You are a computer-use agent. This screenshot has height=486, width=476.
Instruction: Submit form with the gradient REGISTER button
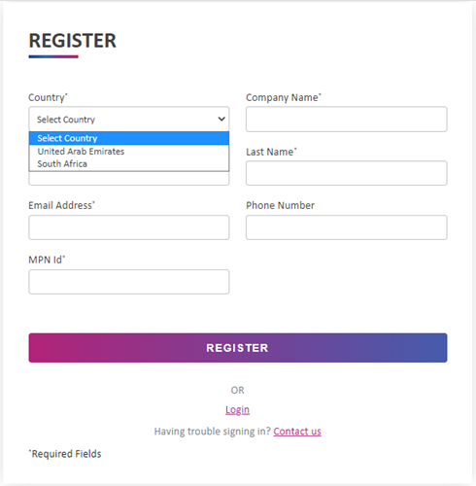pyautogui.click(x=238, y=348)
